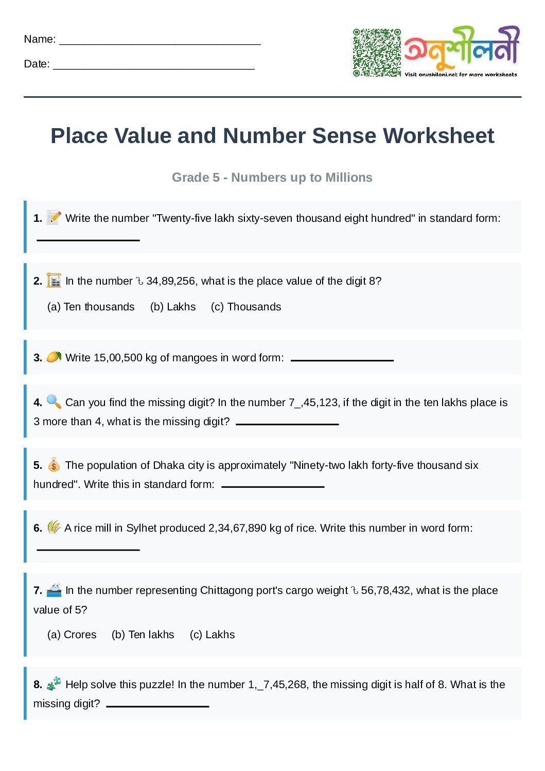545x771 pixels.
Task: Select option (a) Ten thousands
Action: [x=91, y=307]
